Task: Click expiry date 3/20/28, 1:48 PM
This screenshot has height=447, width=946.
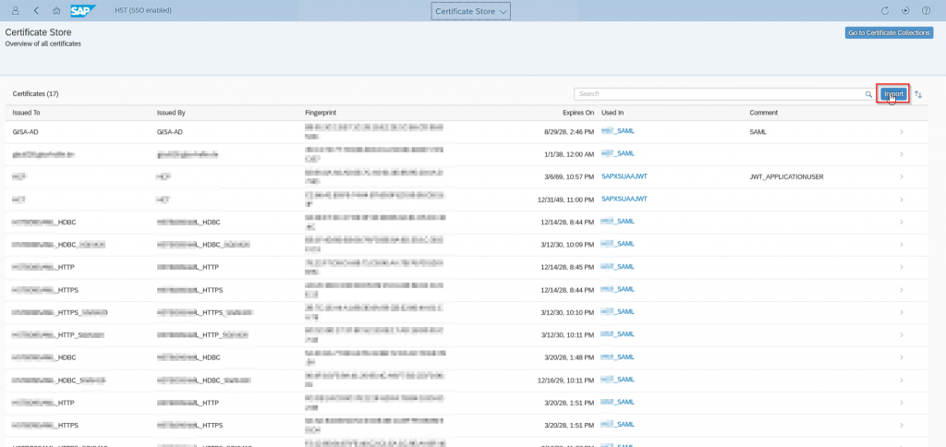Action: pyautogui.click(x=570, y=357)
